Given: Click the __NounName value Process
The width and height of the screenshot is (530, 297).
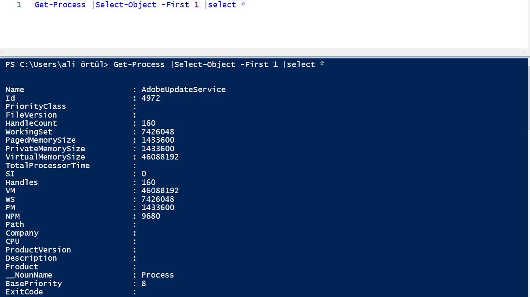Looking at the screenshot, I should click(x=157, y=275).
